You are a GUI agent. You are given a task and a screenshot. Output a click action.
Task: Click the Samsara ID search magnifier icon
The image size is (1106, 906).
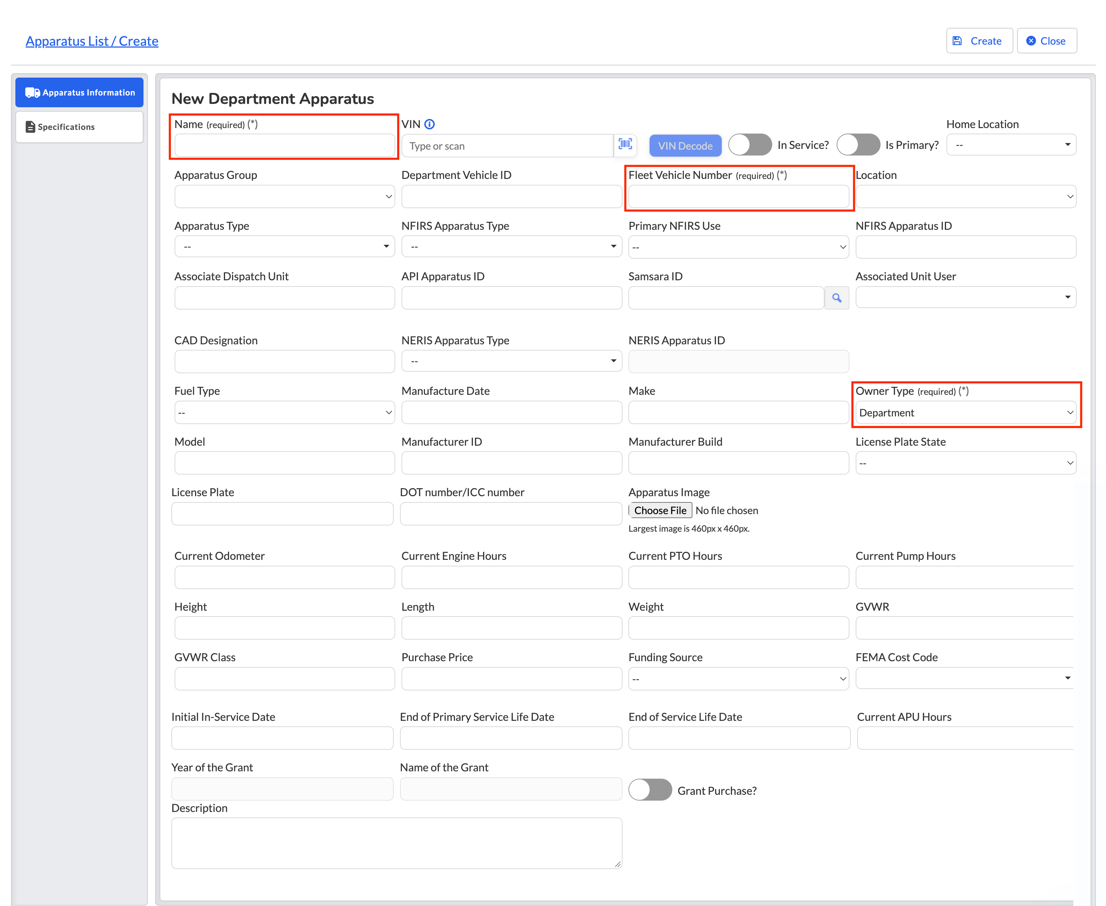tap(836, 298)
